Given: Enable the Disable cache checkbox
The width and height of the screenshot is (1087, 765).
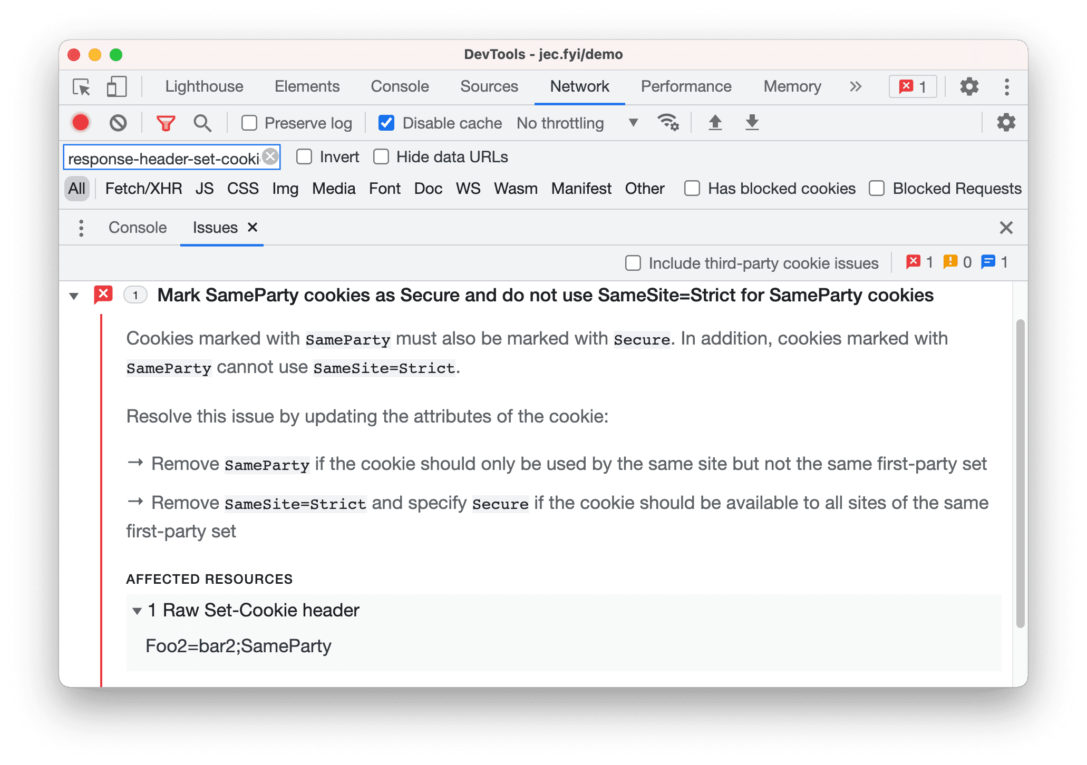Looking at the screenshot, I should pos(385,123).
